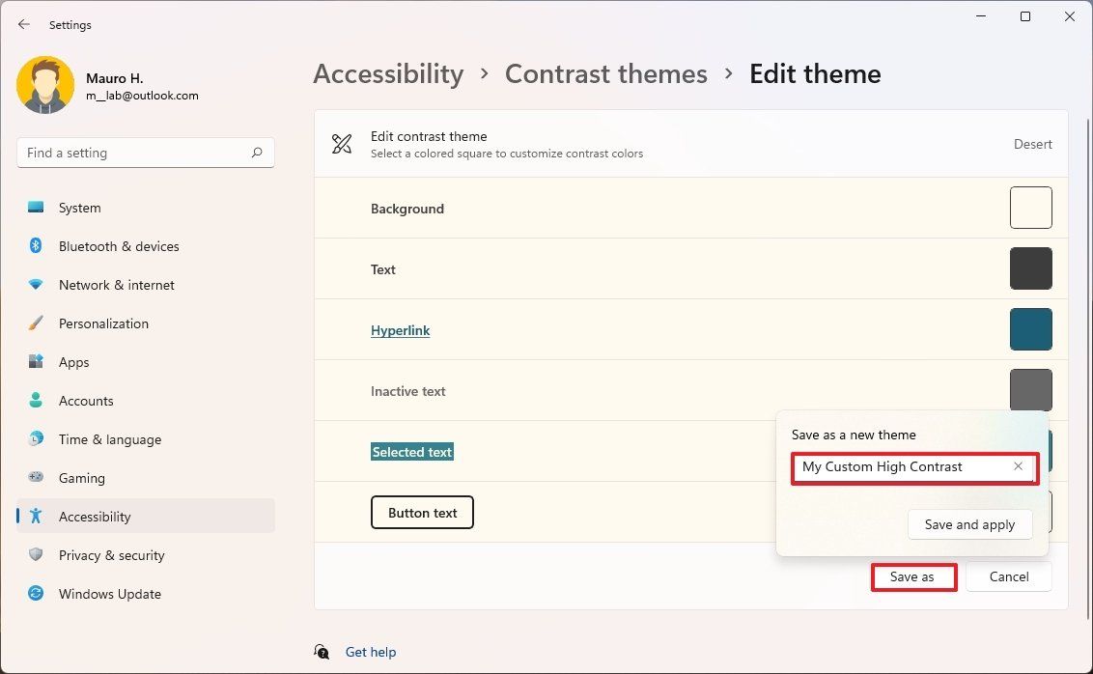The image size is (1093, 674).
Task: Select Privacy & security in the sidebar
Action: point(111,555)
